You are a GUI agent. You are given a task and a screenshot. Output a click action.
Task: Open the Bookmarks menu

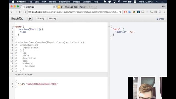tap(65, 2)
